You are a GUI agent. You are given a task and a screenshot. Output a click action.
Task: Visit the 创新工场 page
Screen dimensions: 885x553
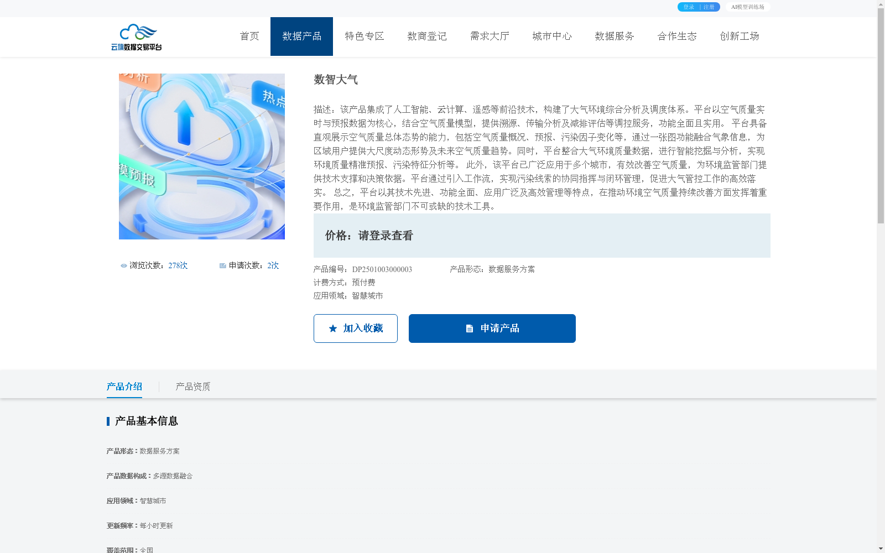[739, 36]
